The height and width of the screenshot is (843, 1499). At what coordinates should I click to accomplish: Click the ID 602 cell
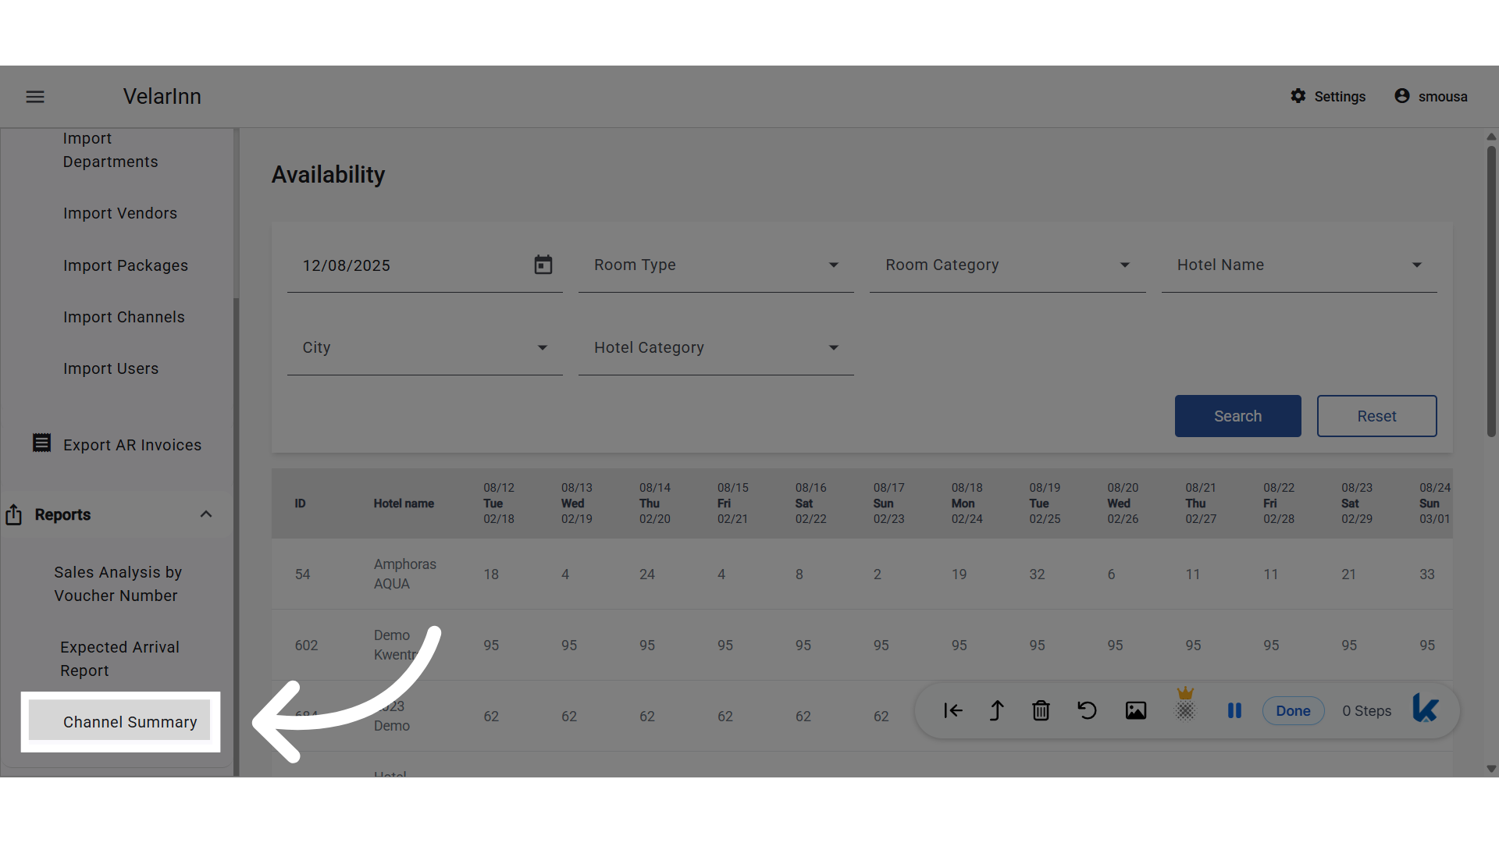click(x=306, y=646)
